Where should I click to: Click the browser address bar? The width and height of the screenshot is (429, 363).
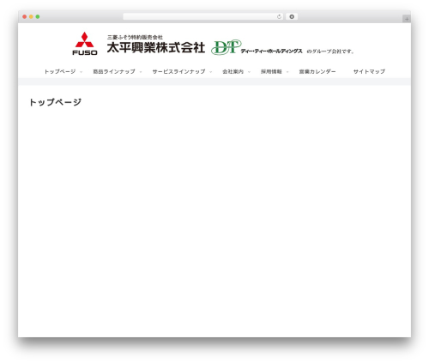coord(203,16)
